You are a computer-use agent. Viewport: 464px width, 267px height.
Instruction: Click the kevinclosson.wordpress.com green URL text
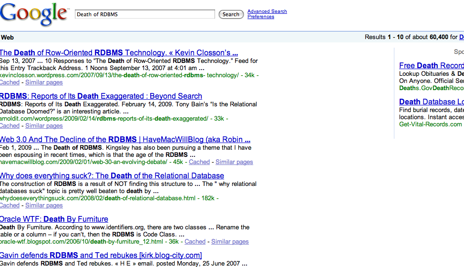click(x=119, y=75)
